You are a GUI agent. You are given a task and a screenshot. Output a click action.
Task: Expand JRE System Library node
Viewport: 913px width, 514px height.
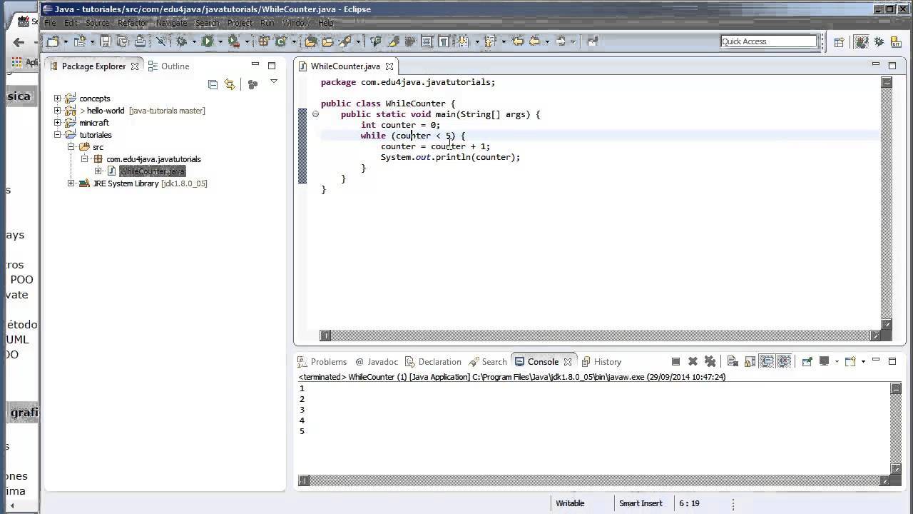tap(71, 183)
